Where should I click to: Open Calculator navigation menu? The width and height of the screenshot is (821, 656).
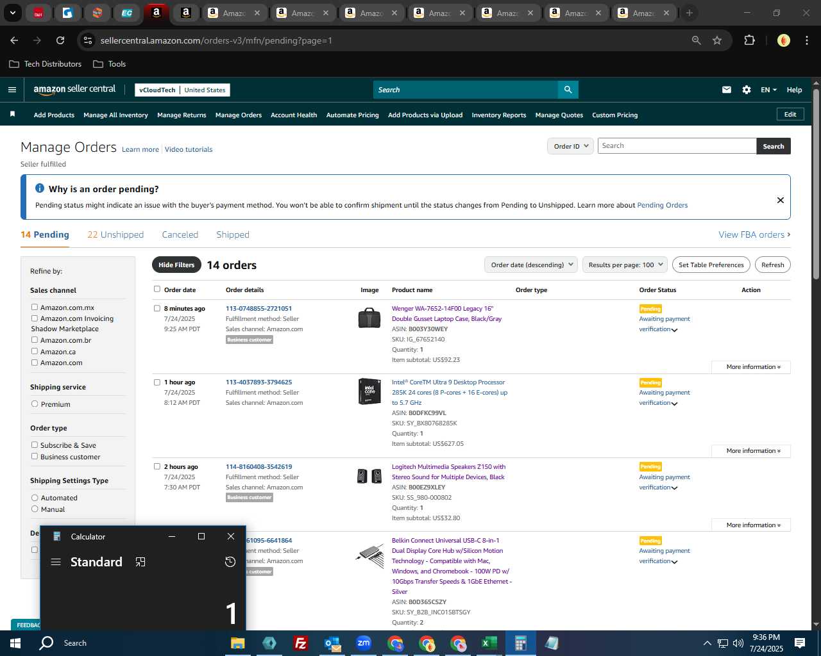(x=56, y=562)
